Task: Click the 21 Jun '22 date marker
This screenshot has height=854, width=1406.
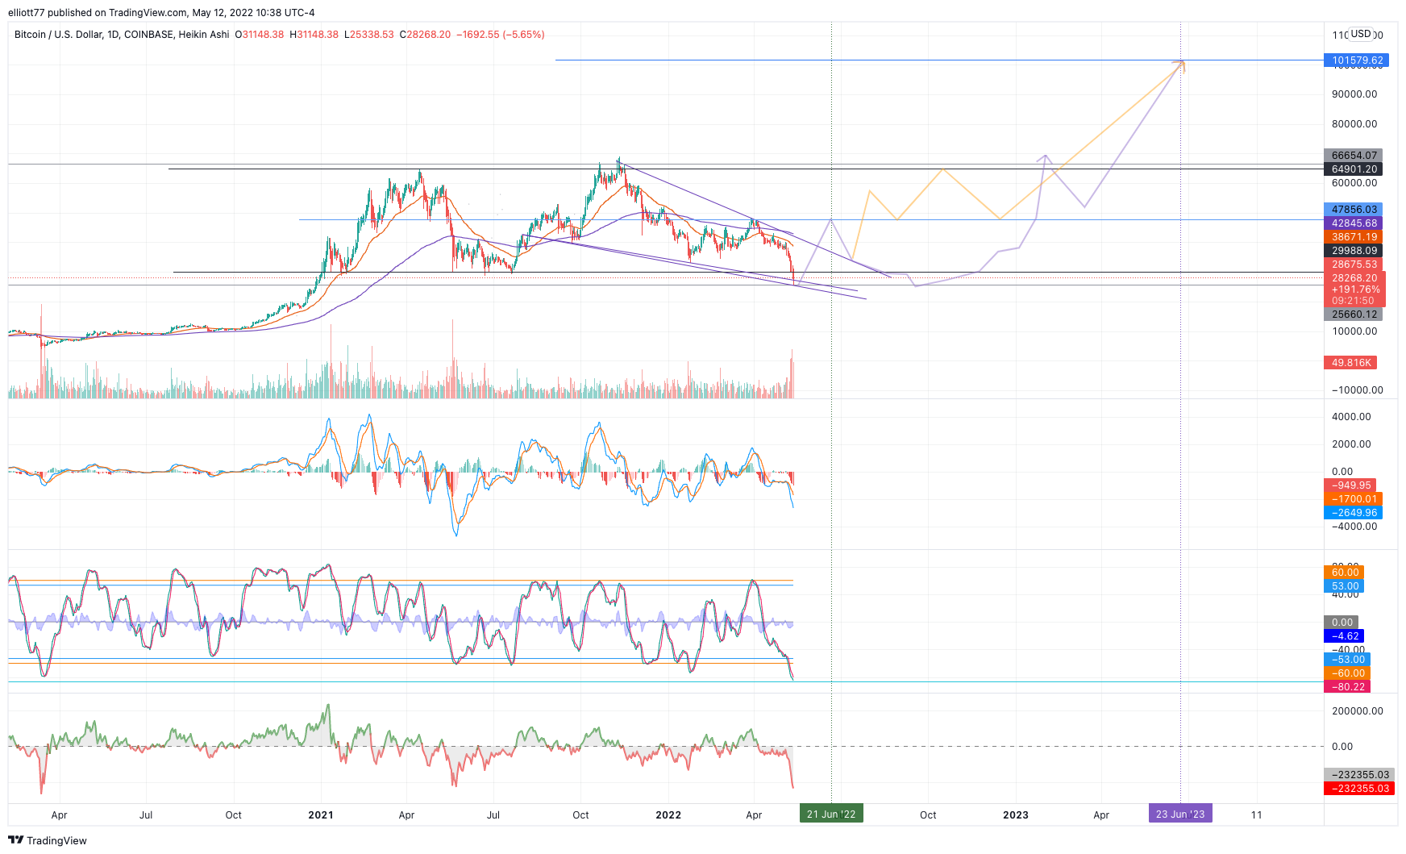Action: pyautogui.click(x=831, y=814)
